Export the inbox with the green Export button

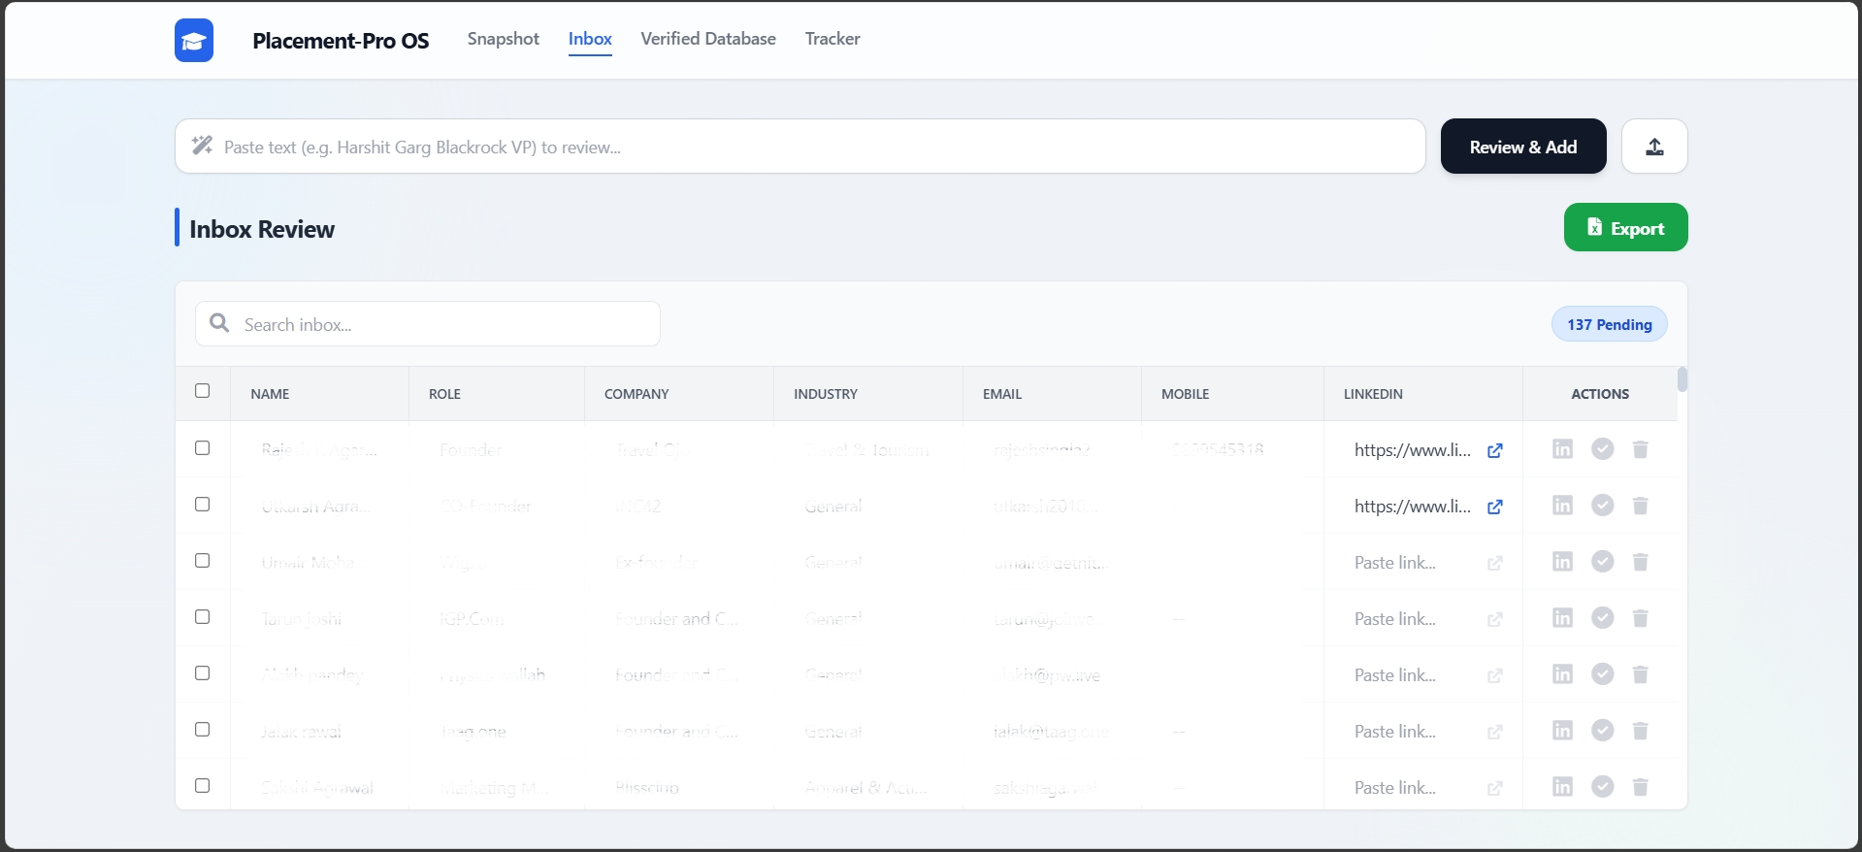tap(1626, 227)
